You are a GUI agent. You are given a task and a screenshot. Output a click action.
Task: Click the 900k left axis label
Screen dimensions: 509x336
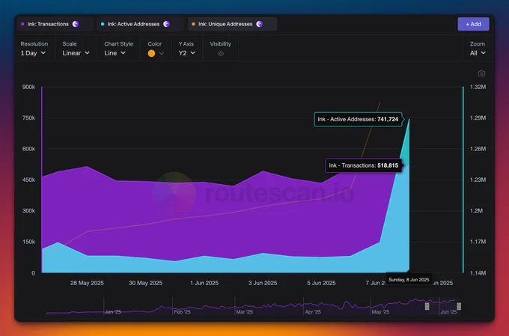pyautogui.click(x=28, y=87)
